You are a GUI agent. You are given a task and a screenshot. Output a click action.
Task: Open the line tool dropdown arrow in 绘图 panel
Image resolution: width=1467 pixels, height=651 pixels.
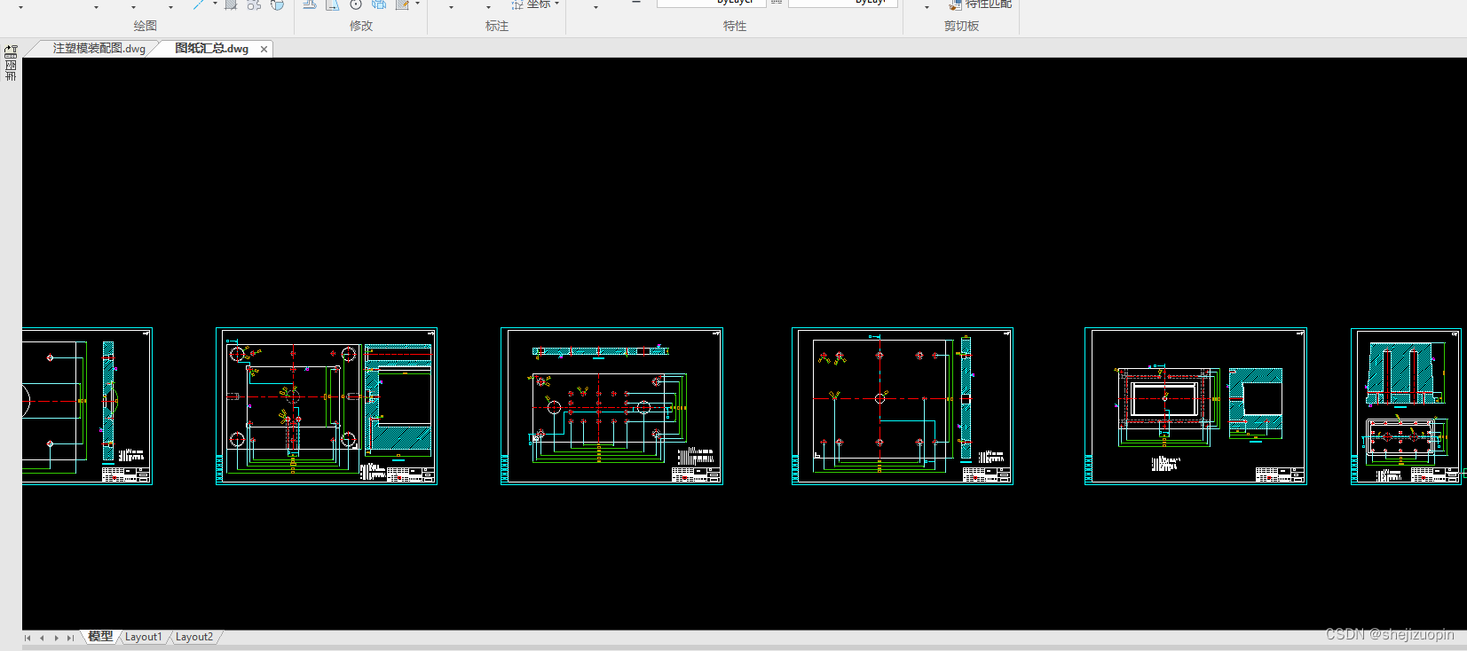[215, 4]
